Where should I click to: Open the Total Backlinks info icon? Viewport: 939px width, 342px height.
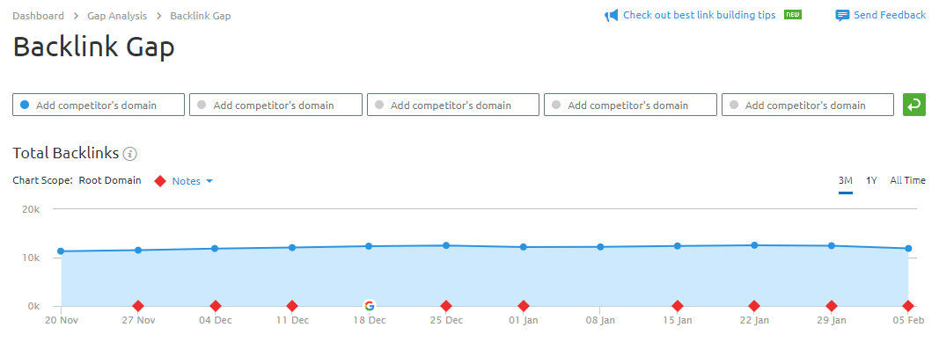pos(130,154)
